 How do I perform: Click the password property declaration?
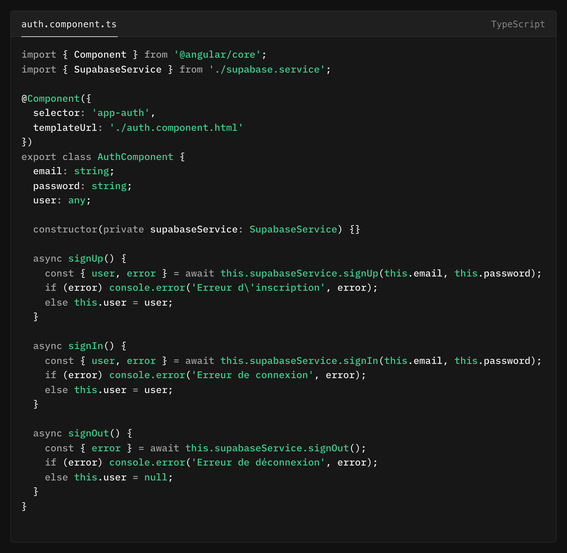(x=56, y=186)
